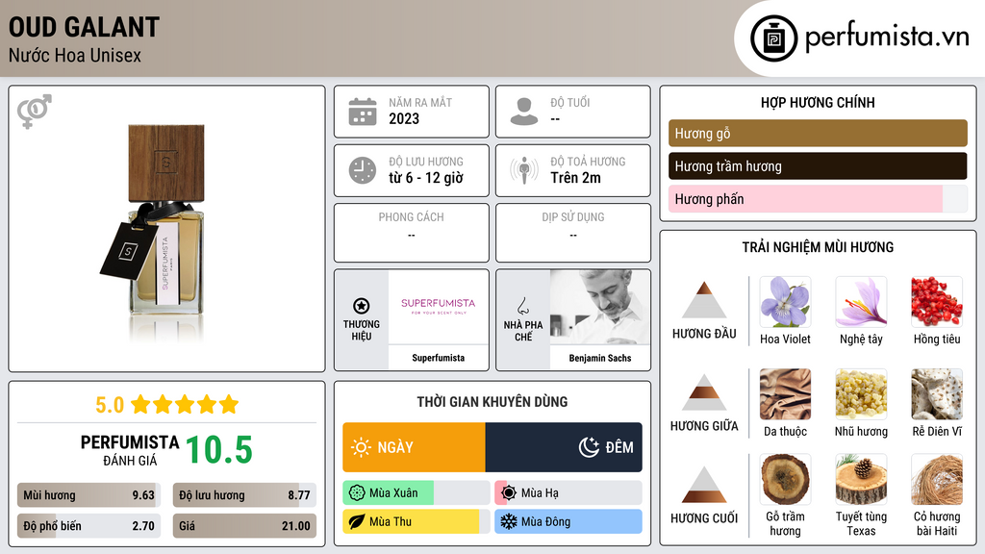Viewport: 985px width, 554px height.
Task: Click the summer sun season icon
Action: tap(509, 493)
